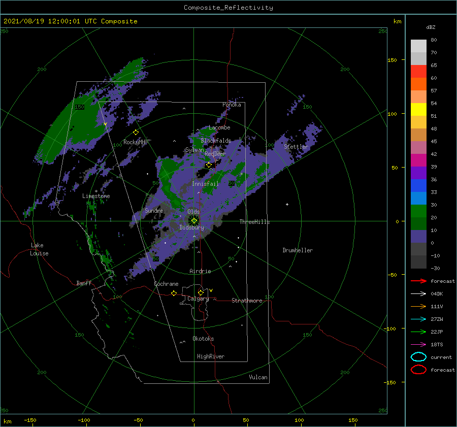Select the Calgary city label
This screenshot has height=427, width=457.
[x=198, y=299]
